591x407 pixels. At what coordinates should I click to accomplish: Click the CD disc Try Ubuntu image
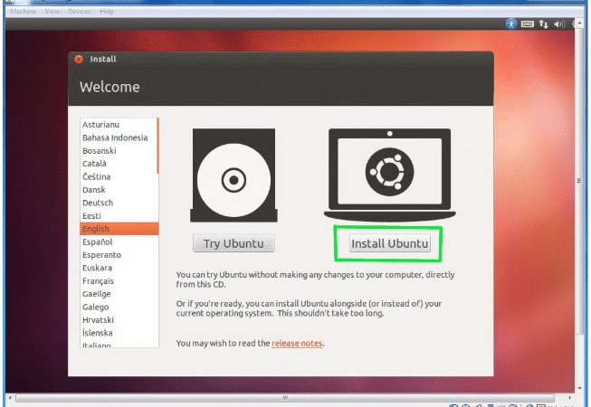(234, 175)
